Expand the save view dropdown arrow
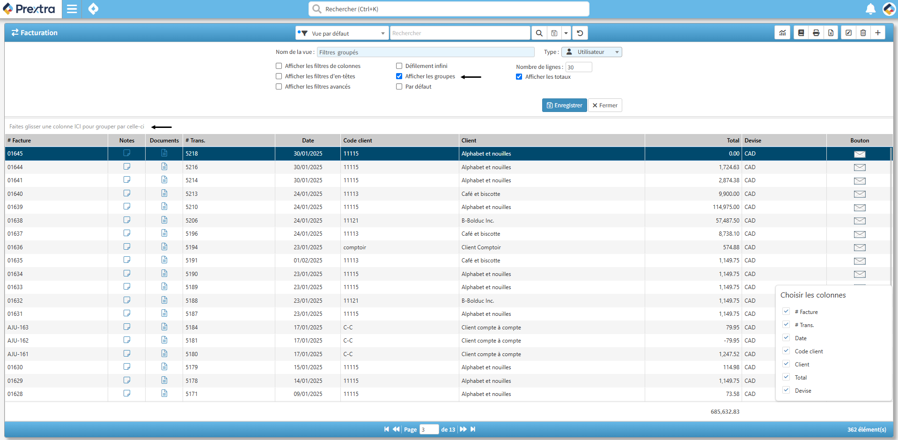Viewport: 898px width, 440px height. [x=566, y=33]
